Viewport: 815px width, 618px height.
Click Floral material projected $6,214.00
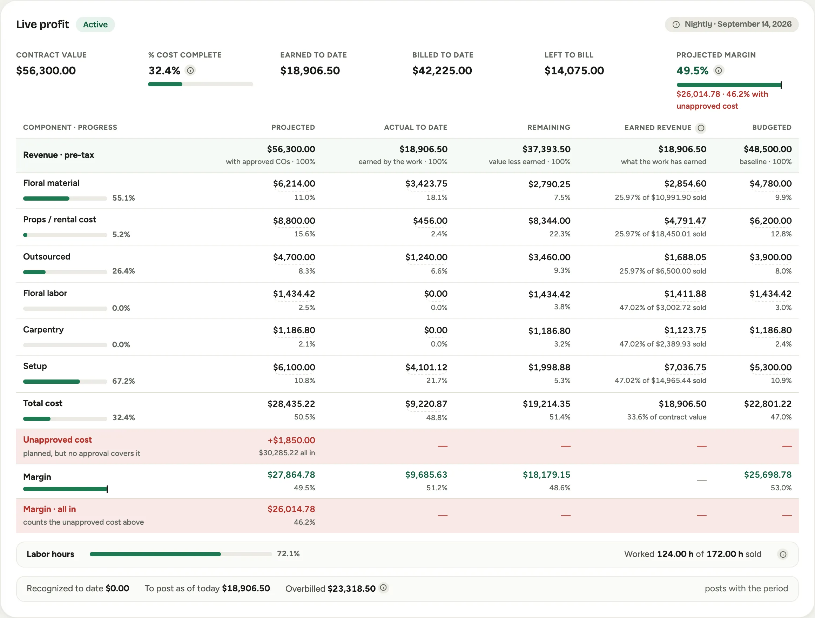(x=294, y=183)
